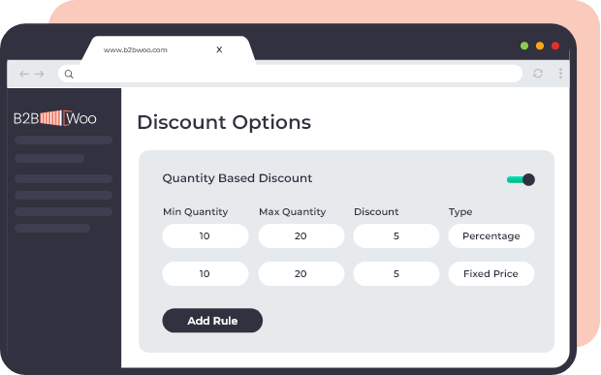The width and height of the screenshot is (601, 375).
Task: Click the browser address bar
Action: click(x=290, y=74)
